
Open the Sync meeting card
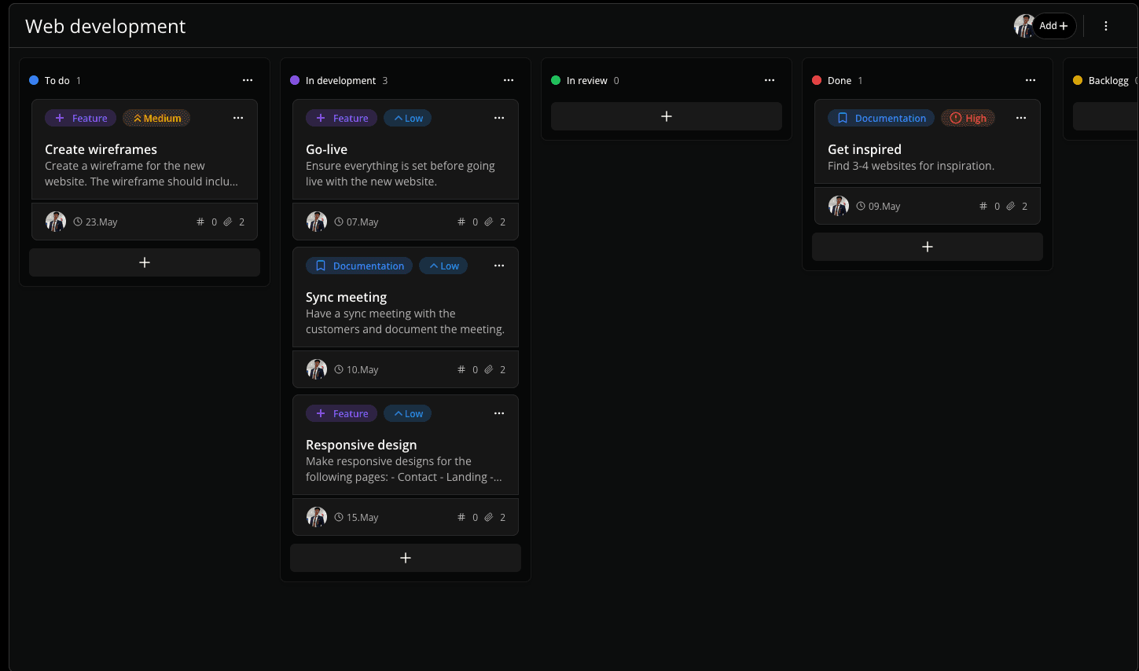coord(347,297)
